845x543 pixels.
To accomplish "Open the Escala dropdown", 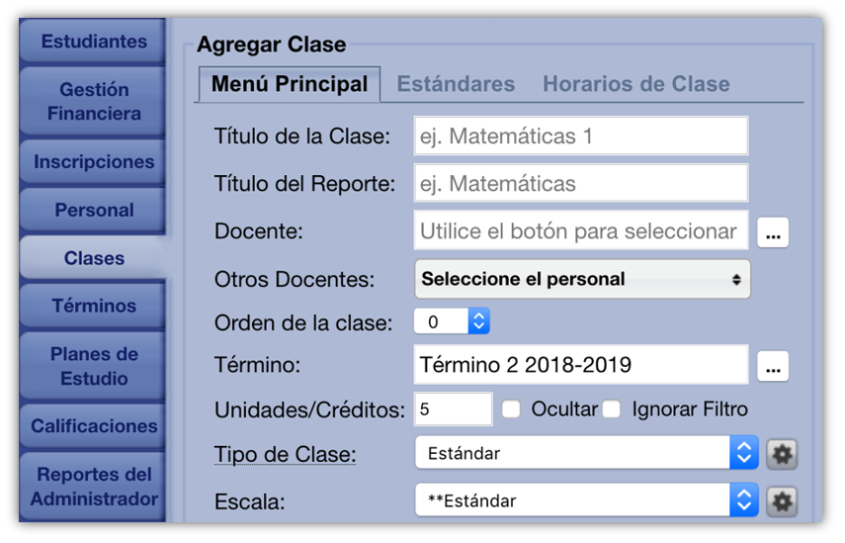I will [586, 501].
